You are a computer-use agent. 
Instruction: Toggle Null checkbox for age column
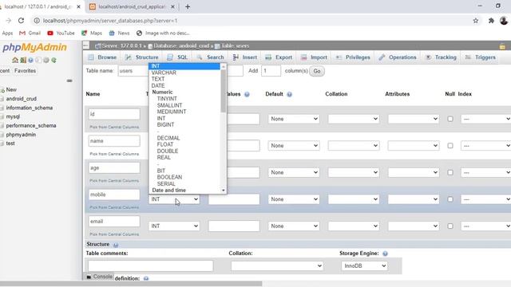pyautogui.click(x=450, y=172)
